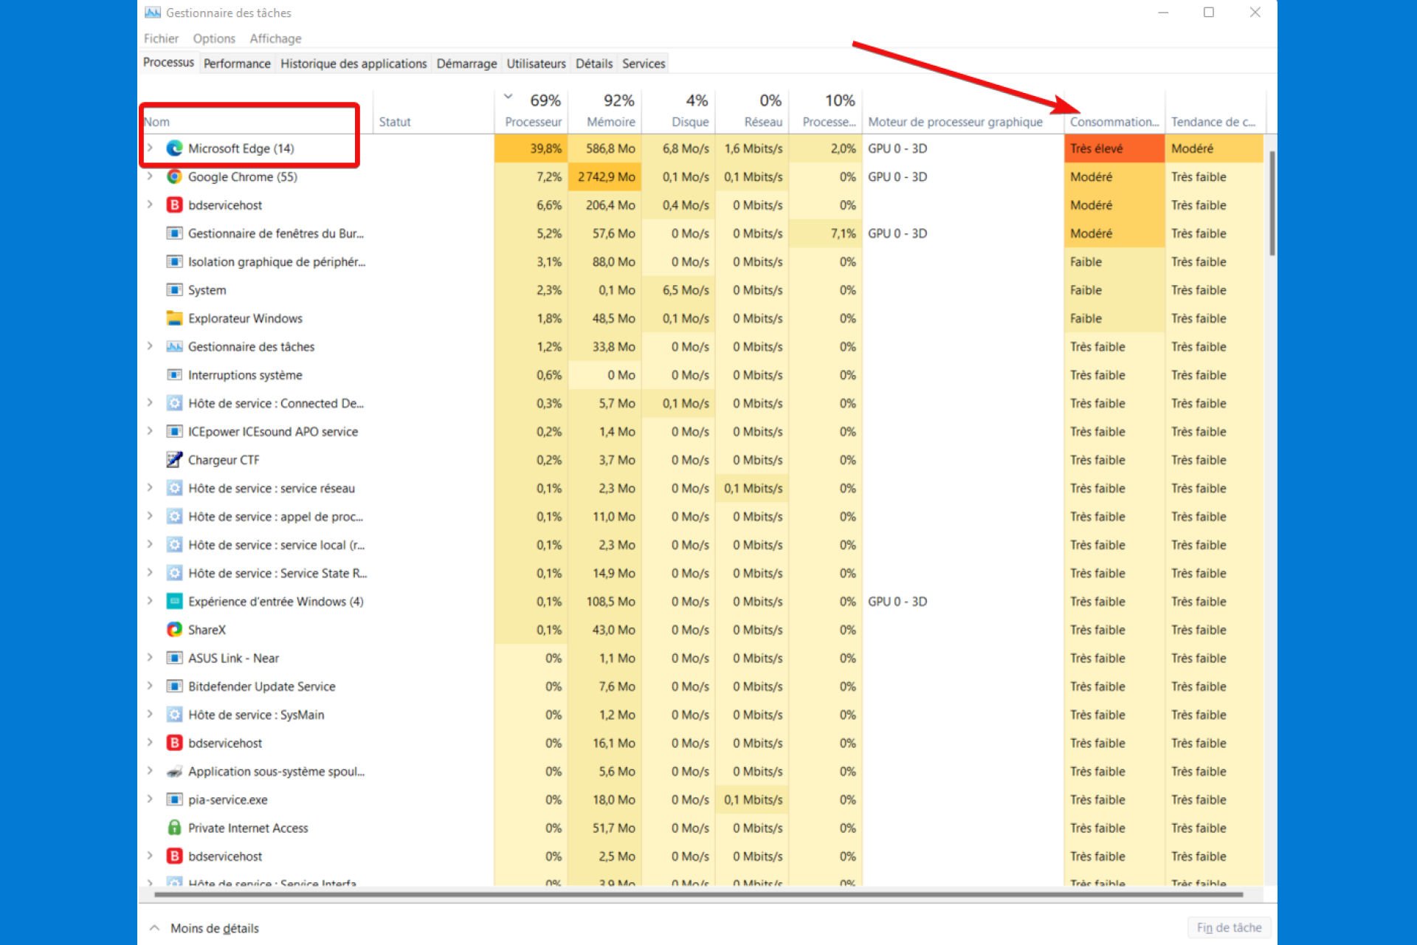Click the Explorateur Windows folder icon
Screen dimensions: 1417x945
174,318
